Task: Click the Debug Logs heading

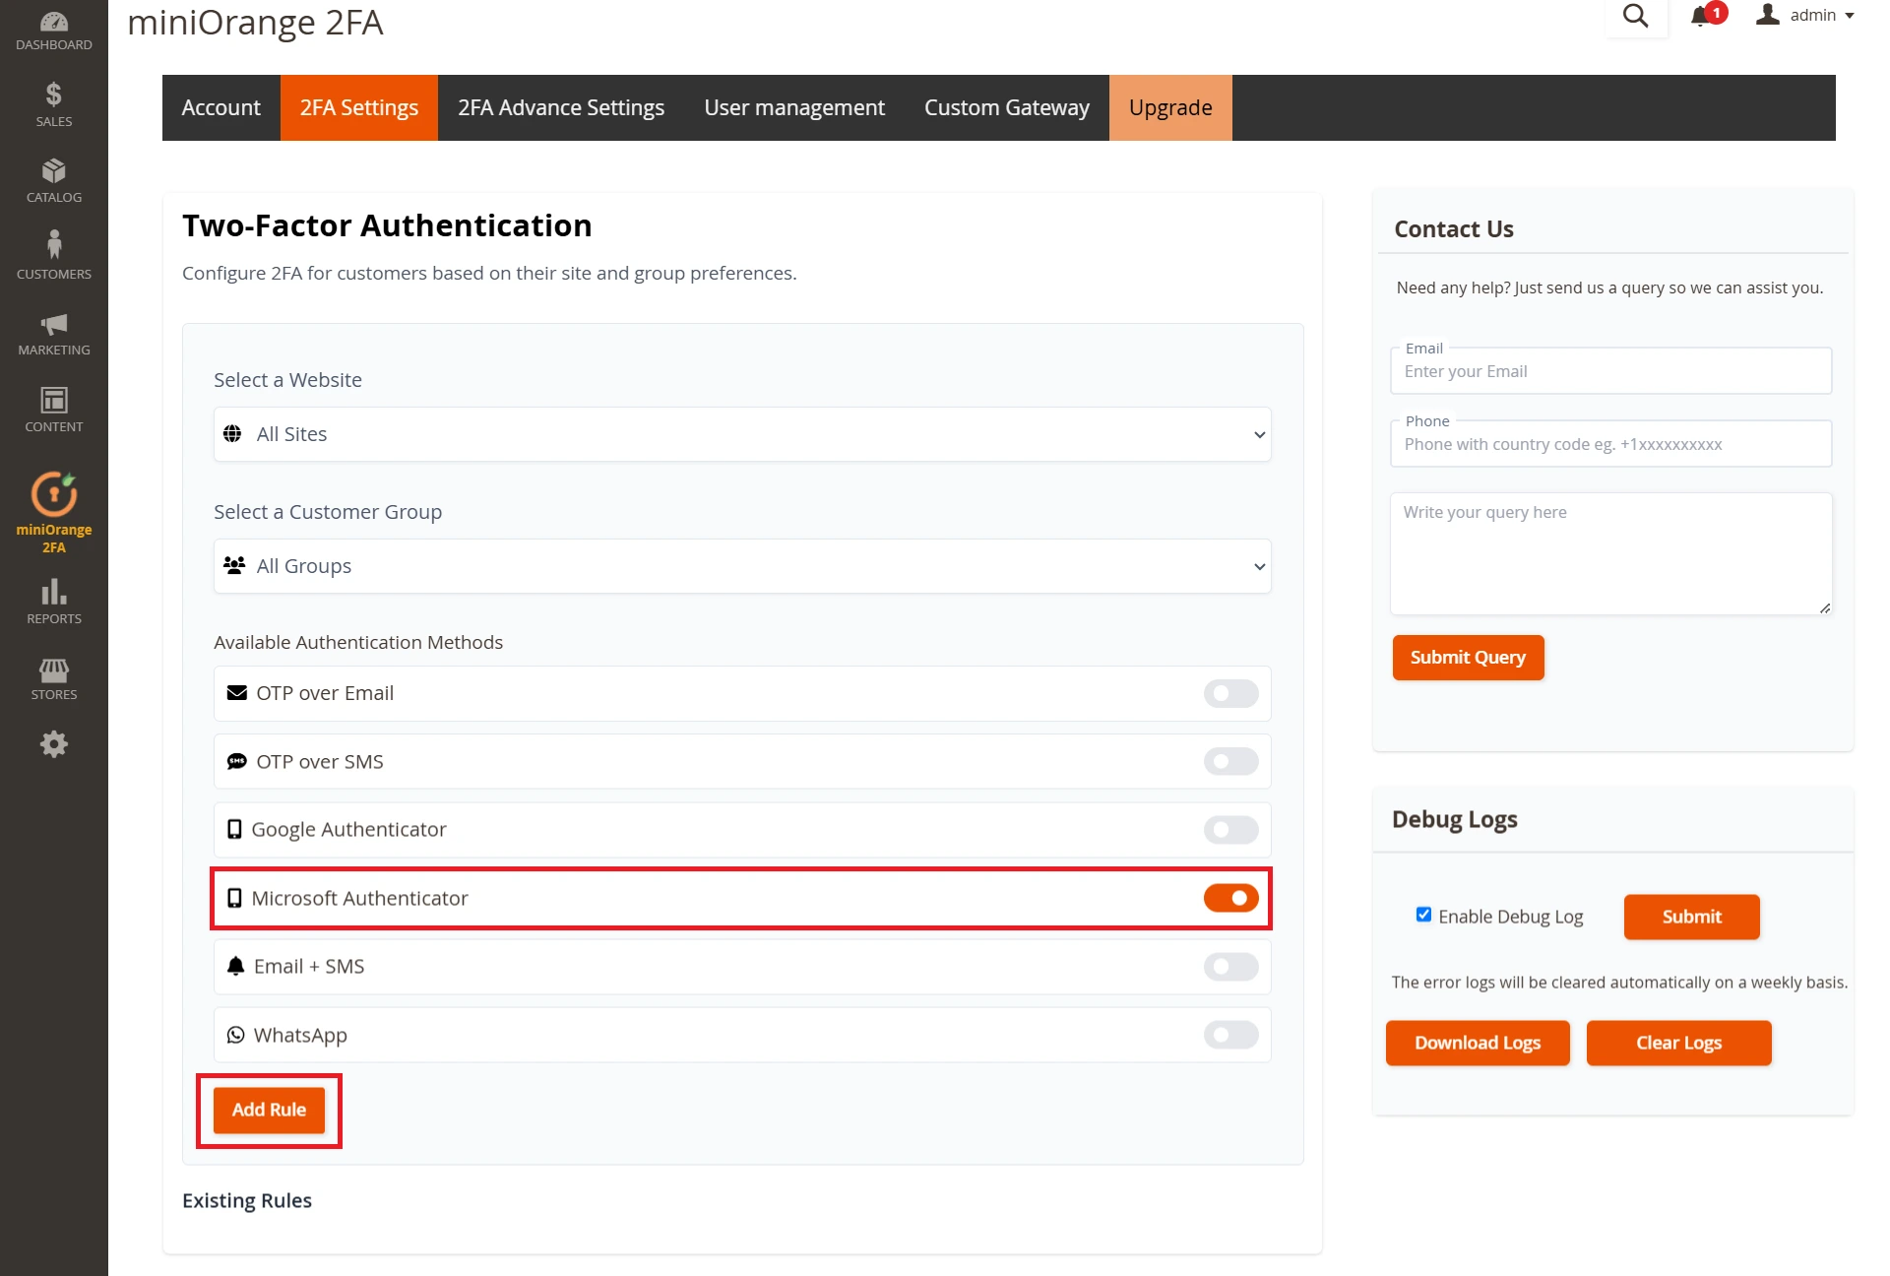Action: click(1454, 819)
